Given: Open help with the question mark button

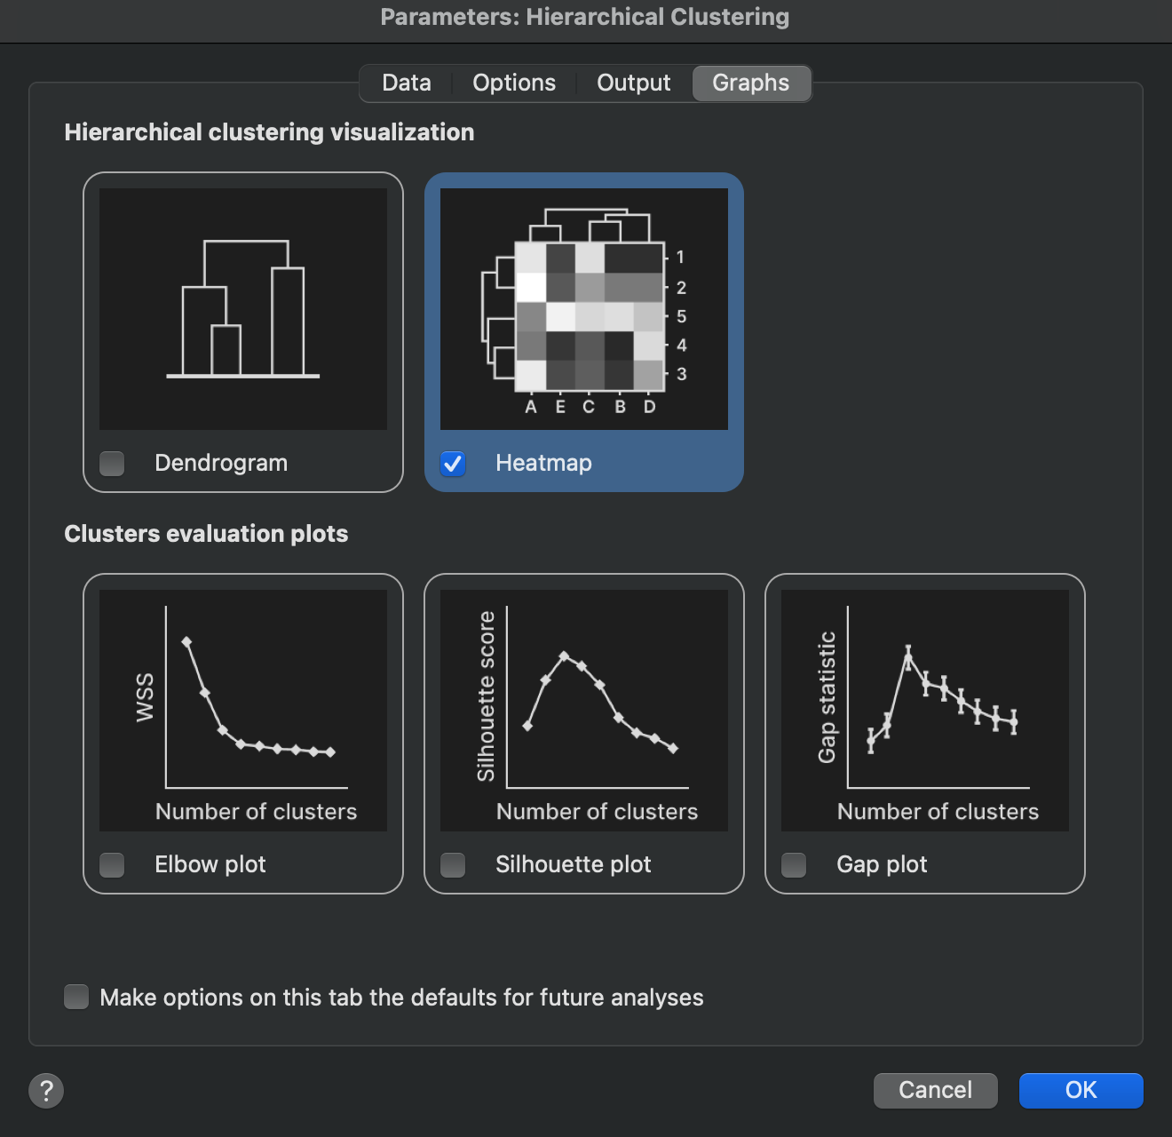Looking at the screenshot, I should 46,1090.
